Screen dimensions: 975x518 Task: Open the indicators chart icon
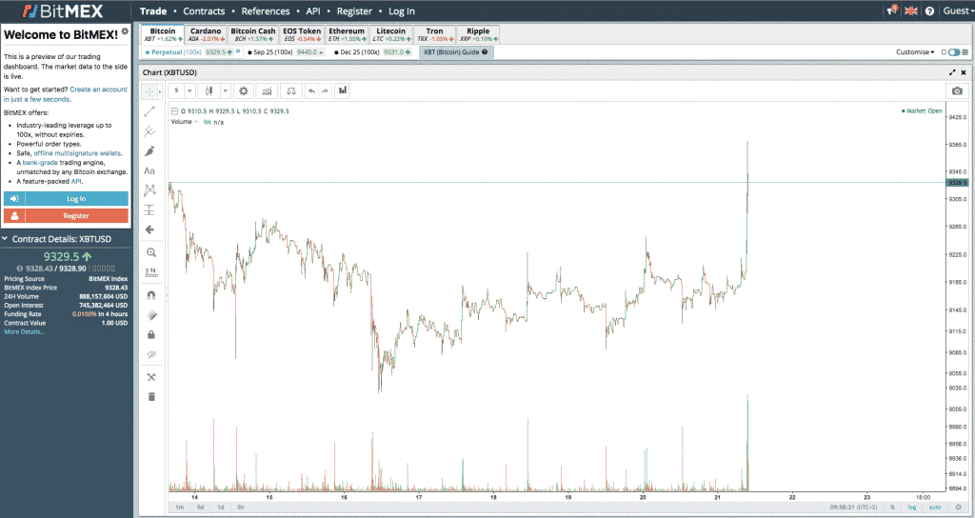click(267, 90)
